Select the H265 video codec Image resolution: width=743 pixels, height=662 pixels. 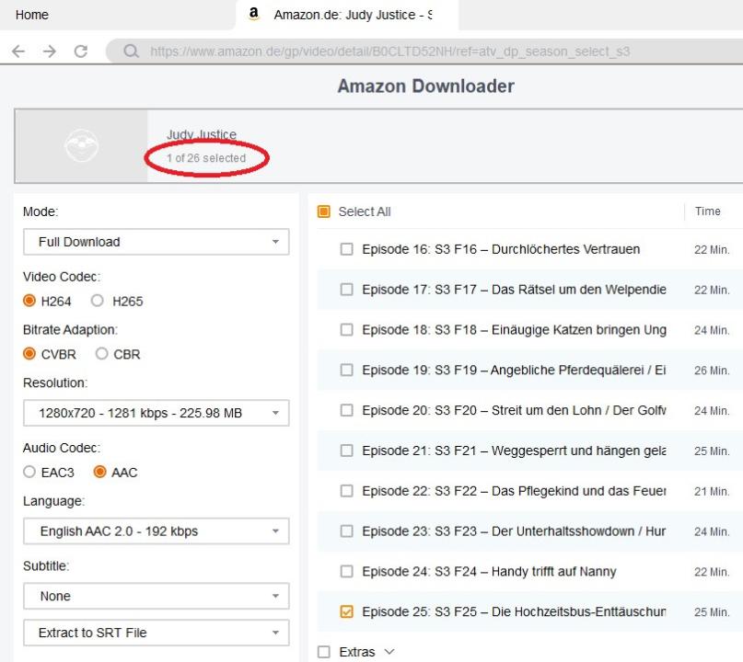point(97,301)
